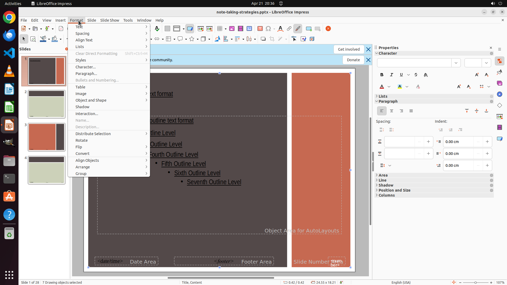Image resolution: width=507 pixels, height=285 pixels.
Task: Enable Center paragraph alignment
Action: coord(392,111)
